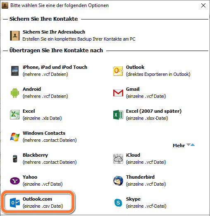
Task: Click the yellow Outlook icon
Action: [118, 71]
